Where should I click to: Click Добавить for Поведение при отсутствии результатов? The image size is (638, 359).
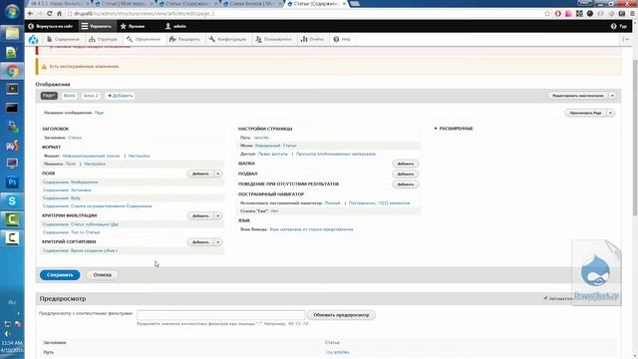point(406,184)
